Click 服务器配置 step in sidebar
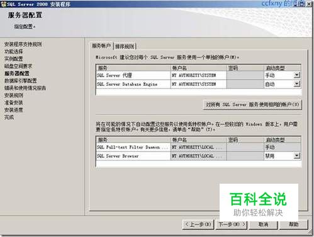The height and width of the screenshot is (237, 314). [x=17, y=73]
